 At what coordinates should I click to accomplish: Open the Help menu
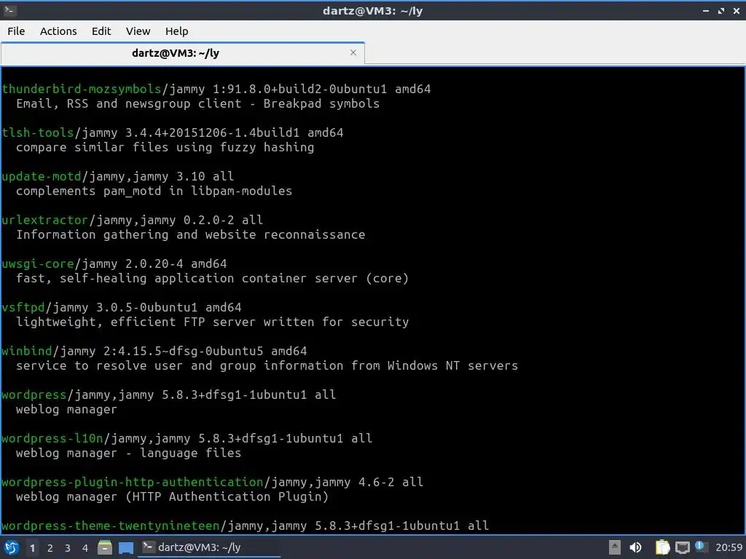[176, 31]
